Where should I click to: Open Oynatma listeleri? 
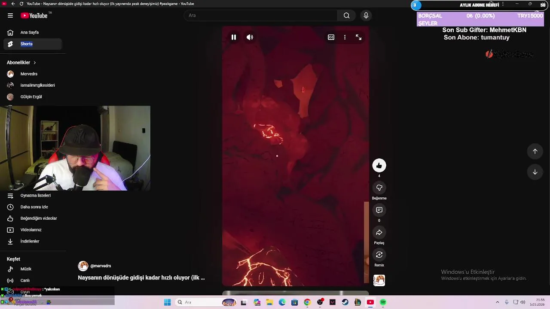[33, 196]
